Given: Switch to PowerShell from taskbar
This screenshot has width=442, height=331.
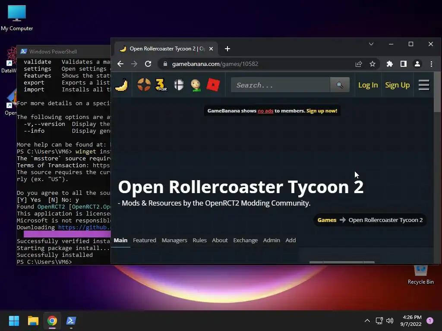Looking at the screenshot, I should coord(71,321).
